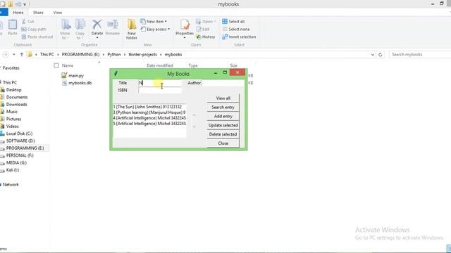Click tkinter-projects in the breadcrumb

coord(142,55)
